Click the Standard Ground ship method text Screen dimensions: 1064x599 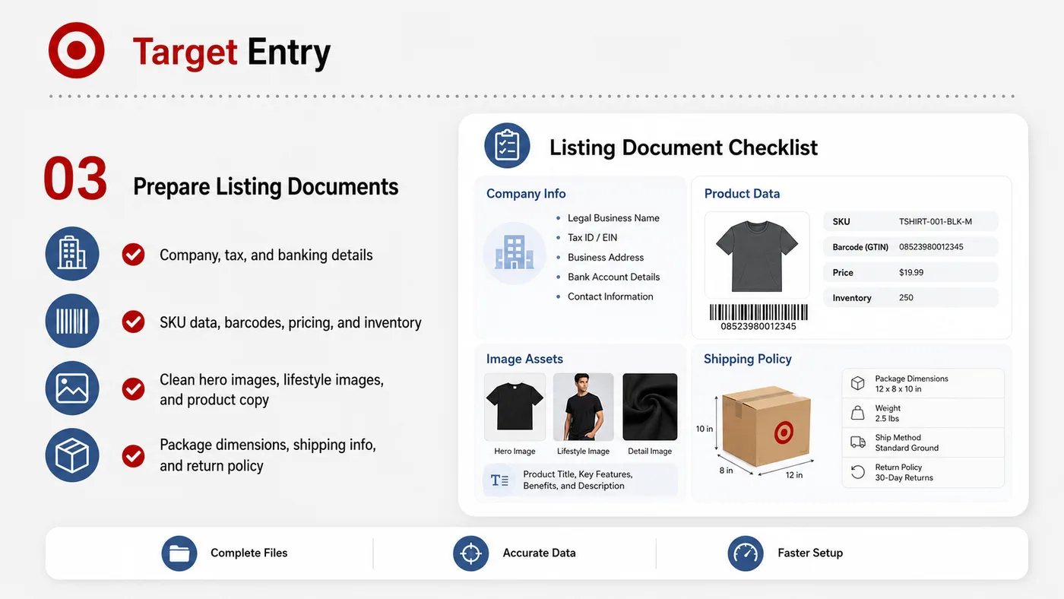pyautogui.click(x=907, y=448)
